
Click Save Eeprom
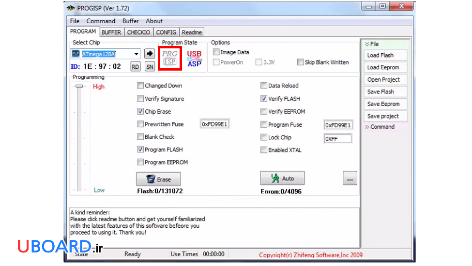click(385, 104)
